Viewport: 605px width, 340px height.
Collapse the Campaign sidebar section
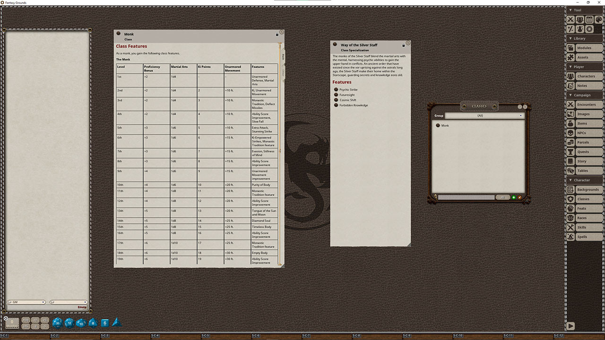[582, 95]
